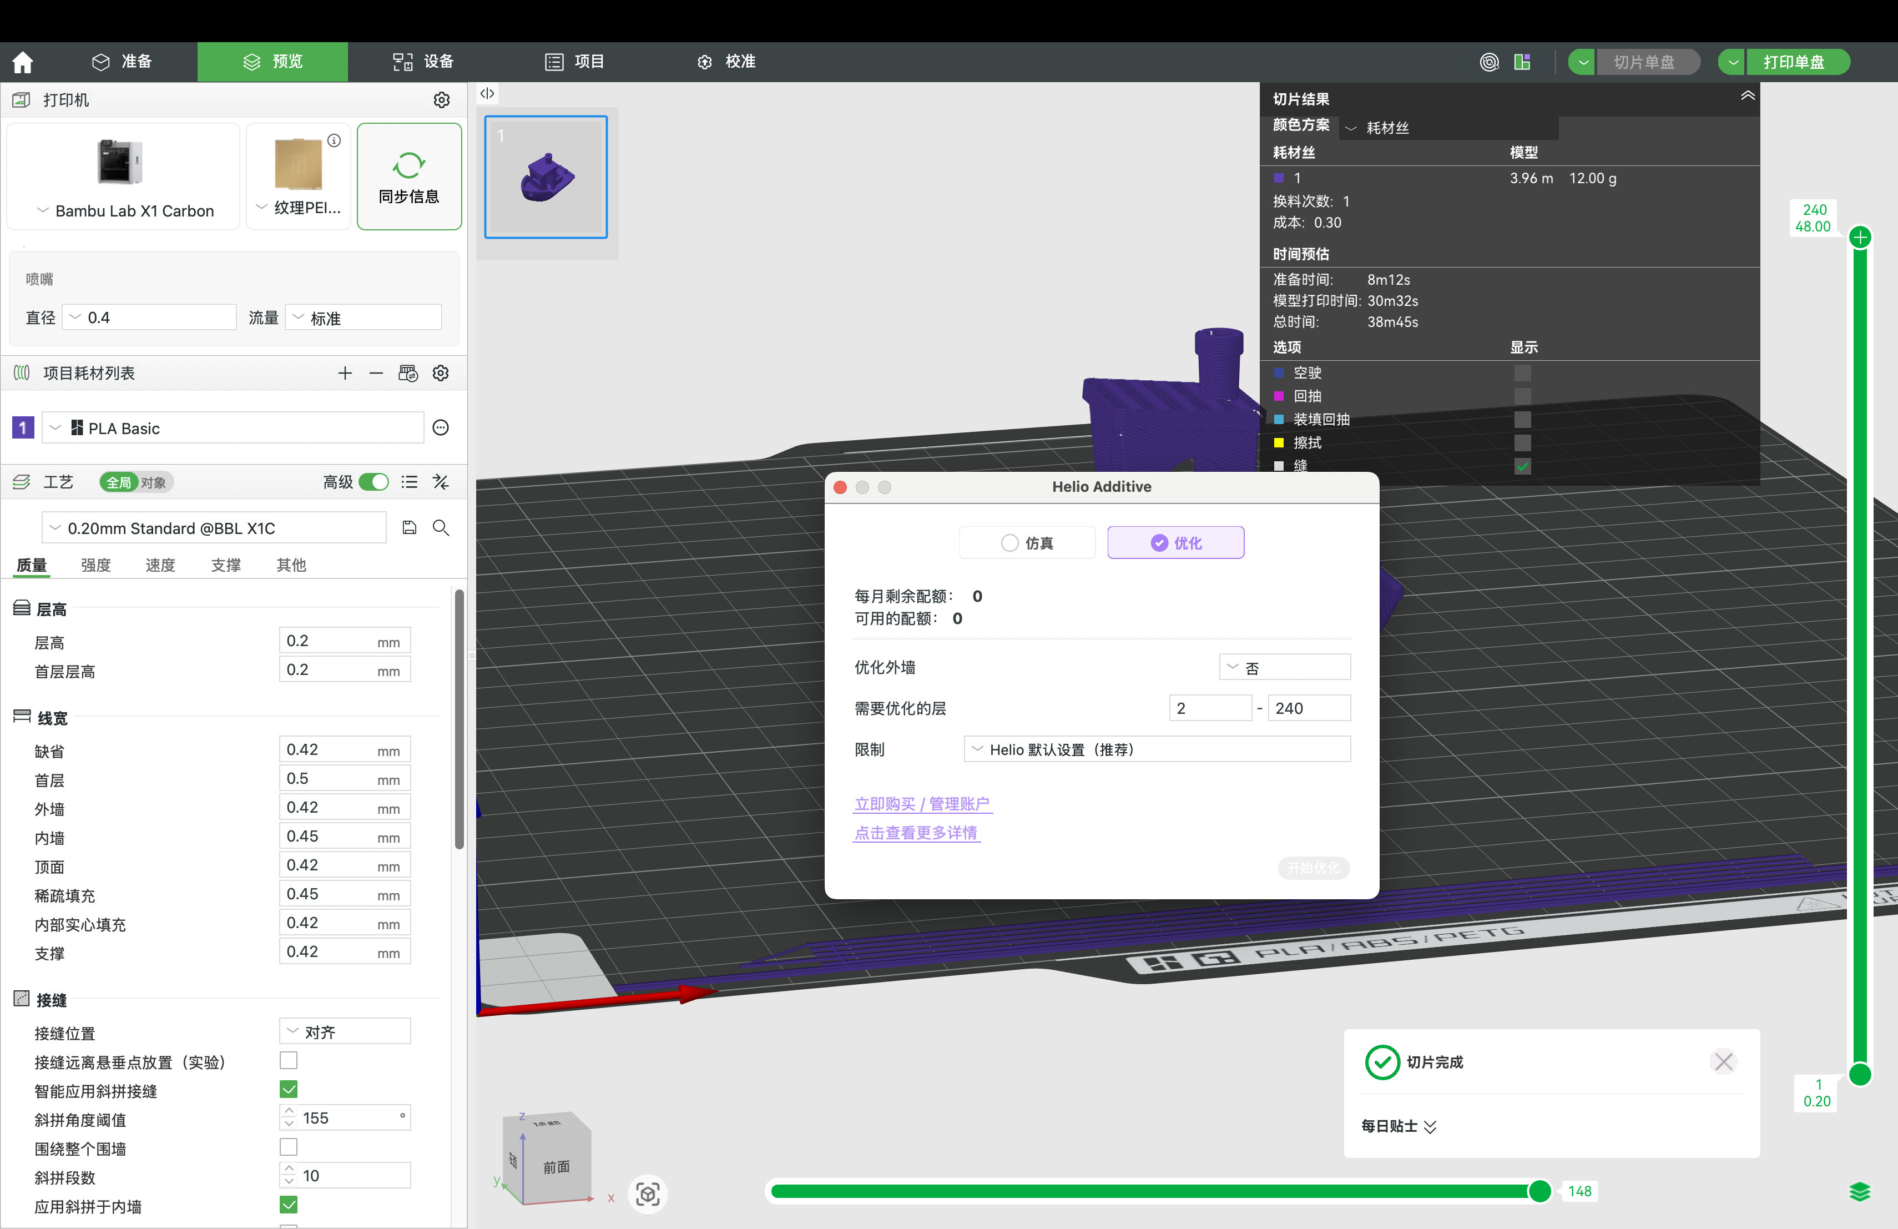The image size is (1898, 1229).
Task: Collapse the slicing result panel with the chevron
Action: [1747, 95]
